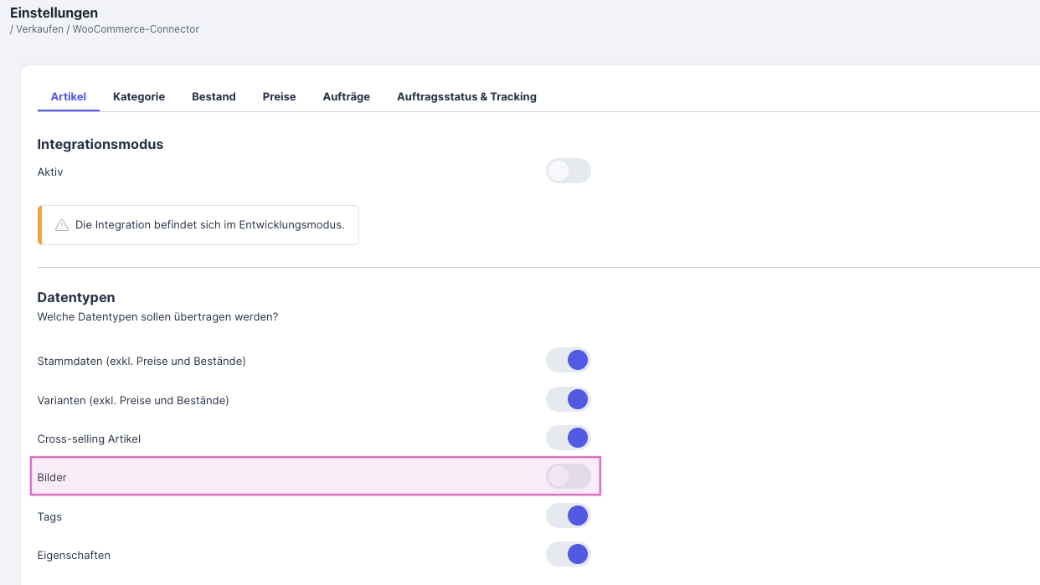Disable the Cross-selling Artikel toggle
The width and height of the screenshot is (1040, 585).
click(568, 439)
